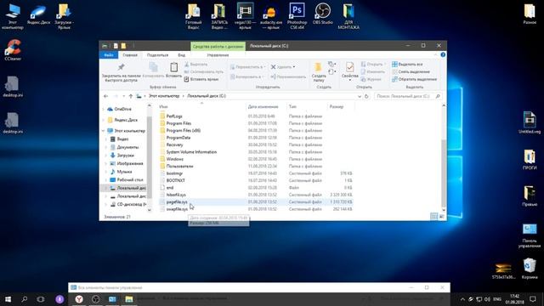
Task: Open File Explorer taskbar icon
Action: click(129, 299)
